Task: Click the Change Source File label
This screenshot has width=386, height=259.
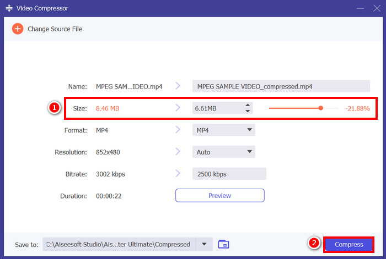Action: pyautogui.click(x=55, y=29)
